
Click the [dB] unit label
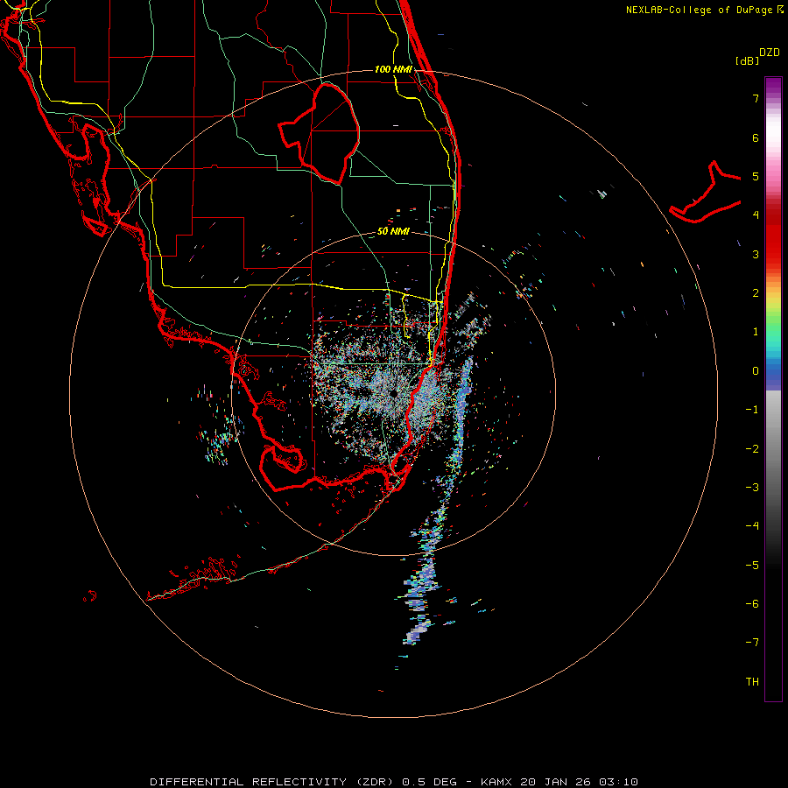click(x=747, y=60)
